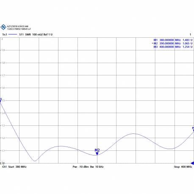Select the M2 390.000000 MHz marker readout

point(172,44)
